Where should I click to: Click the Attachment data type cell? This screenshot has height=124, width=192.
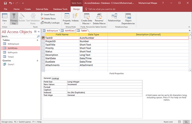(x=93, y=65)
